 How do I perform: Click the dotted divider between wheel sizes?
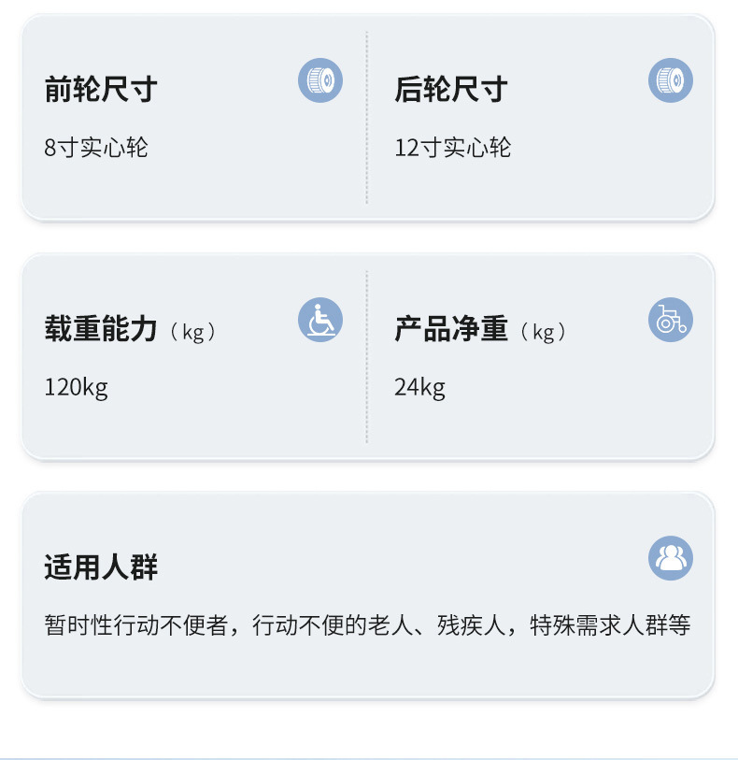(x=367, y=117)
